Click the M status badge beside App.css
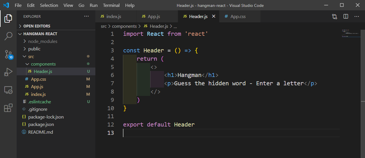Viewport: 365px width, 158px height. point(88,79)
